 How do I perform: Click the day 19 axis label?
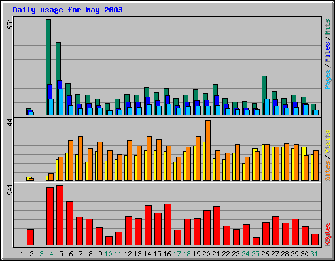tap(196, 254)
